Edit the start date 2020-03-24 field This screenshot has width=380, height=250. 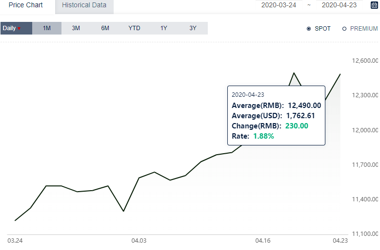pyautogui.click(x=279, y=5)
